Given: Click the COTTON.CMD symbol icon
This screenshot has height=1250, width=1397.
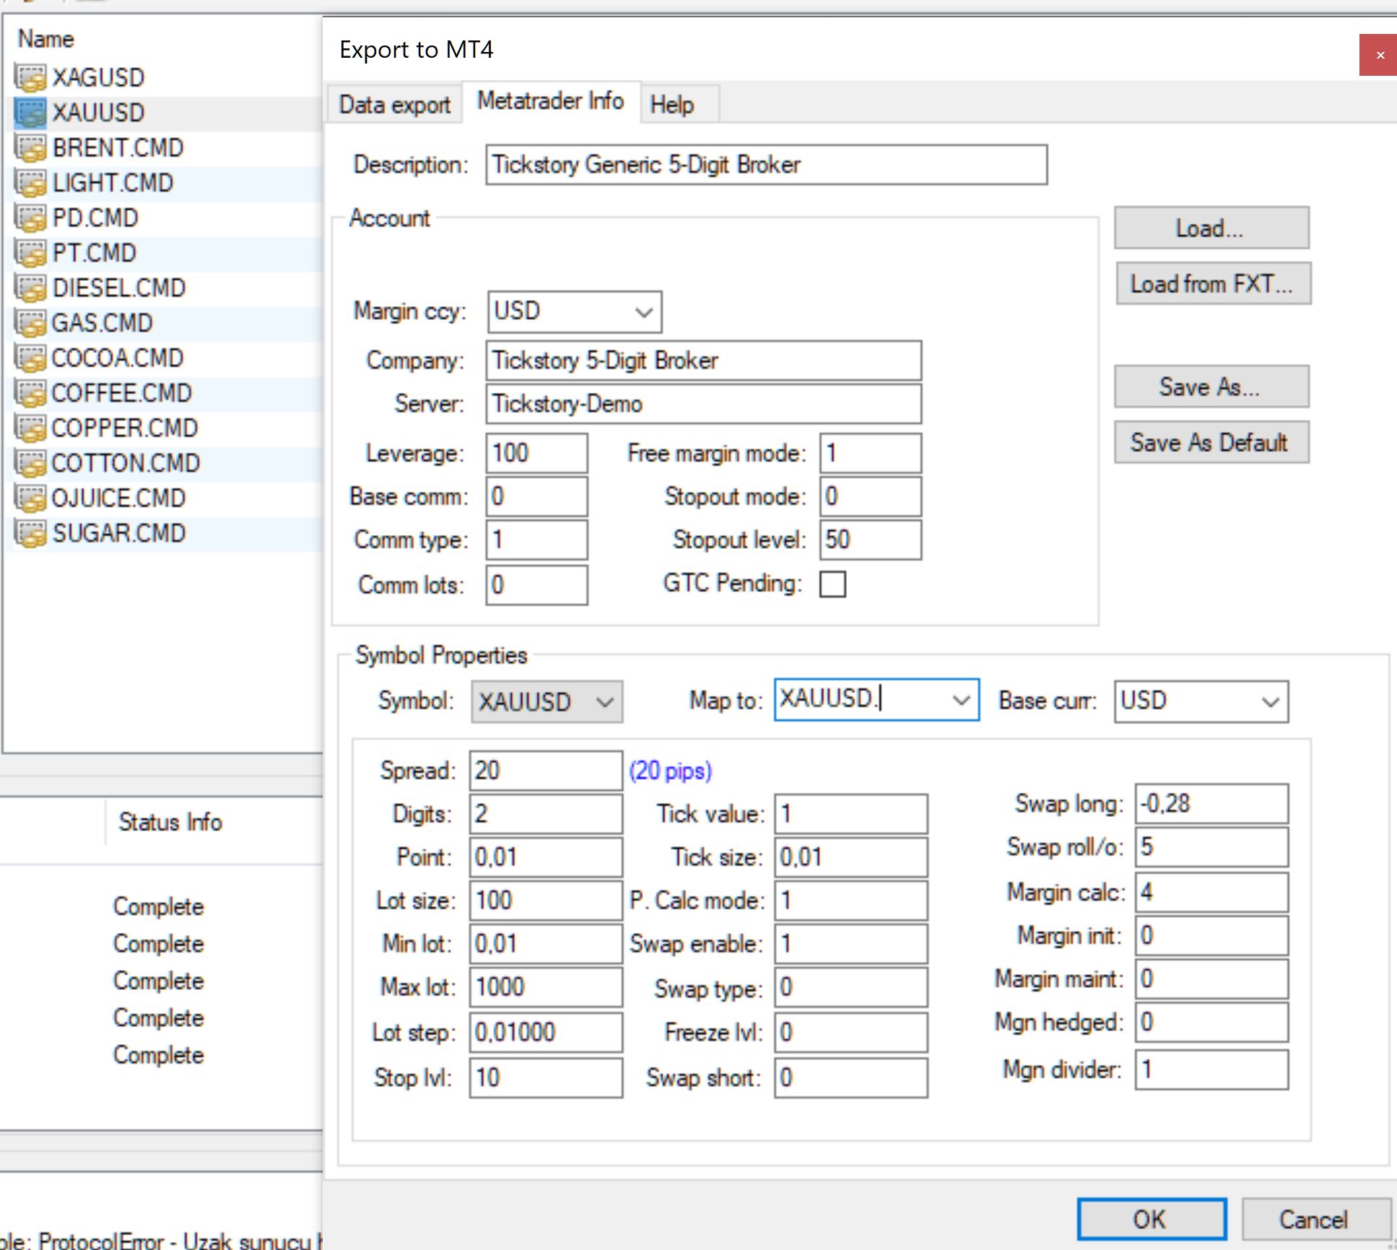Looking at the screenshot, I should (31, 463).
